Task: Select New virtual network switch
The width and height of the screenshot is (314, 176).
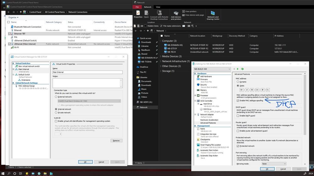Action: [29, 66]
